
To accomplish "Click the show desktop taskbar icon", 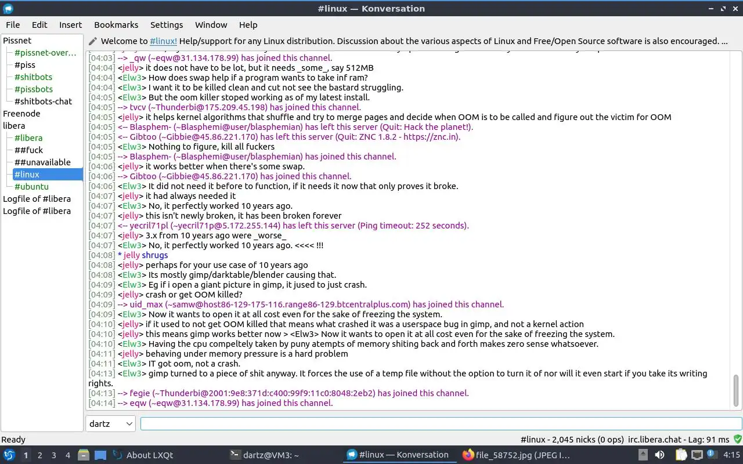I will [x=100, y=455].
